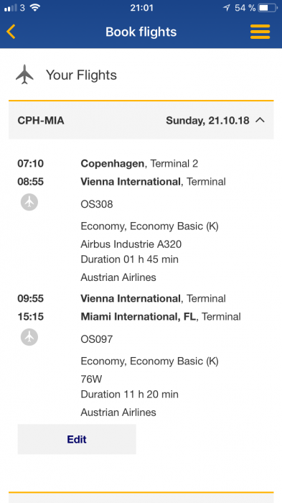Viewport: 282px width, 503px height.
Task: Select flight number OS308
Action: [97, 204]
